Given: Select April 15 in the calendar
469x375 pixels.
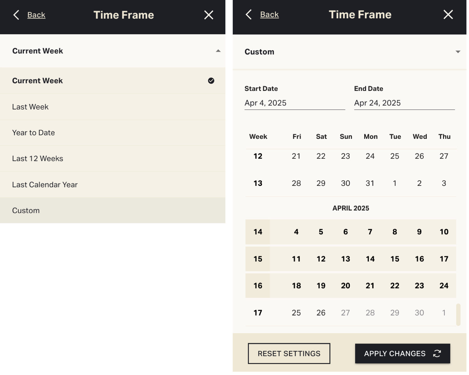Looking at the screenshot, I should (x=395, y=259).
